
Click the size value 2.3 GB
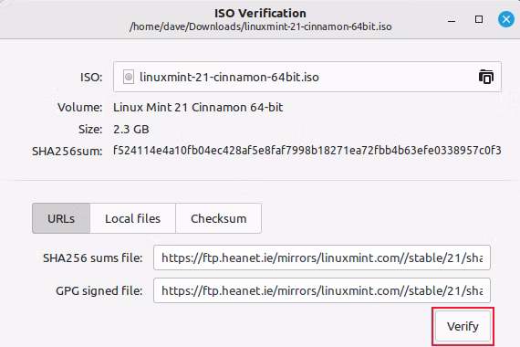click(x=131, y=129)
